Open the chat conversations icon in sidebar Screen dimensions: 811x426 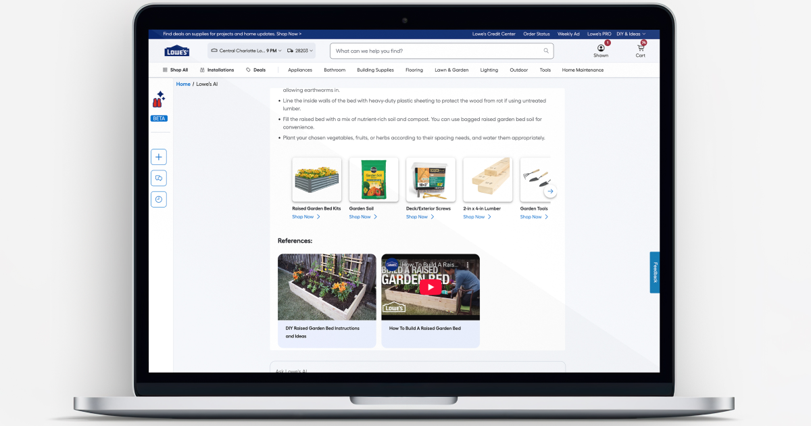159,179
